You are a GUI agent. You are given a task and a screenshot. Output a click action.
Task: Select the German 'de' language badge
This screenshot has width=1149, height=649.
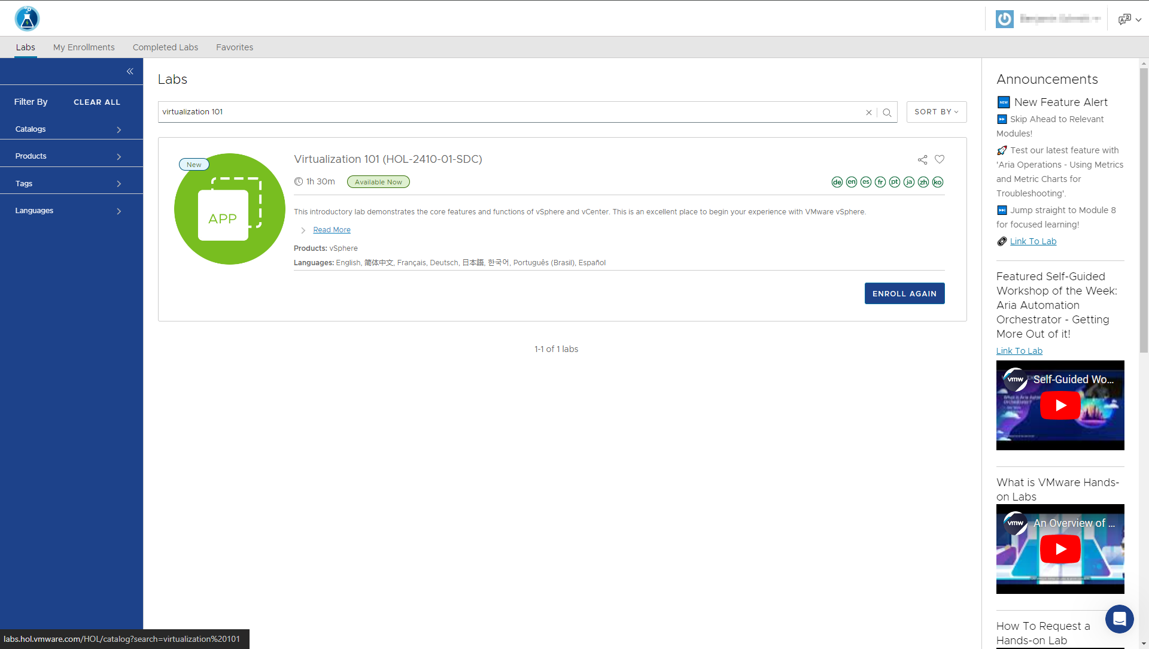[837, 182]
